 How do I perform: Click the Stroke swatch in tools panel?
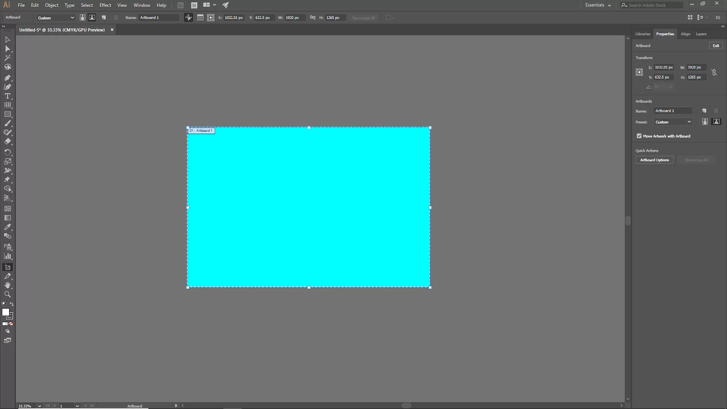click(x=10, y=316)
